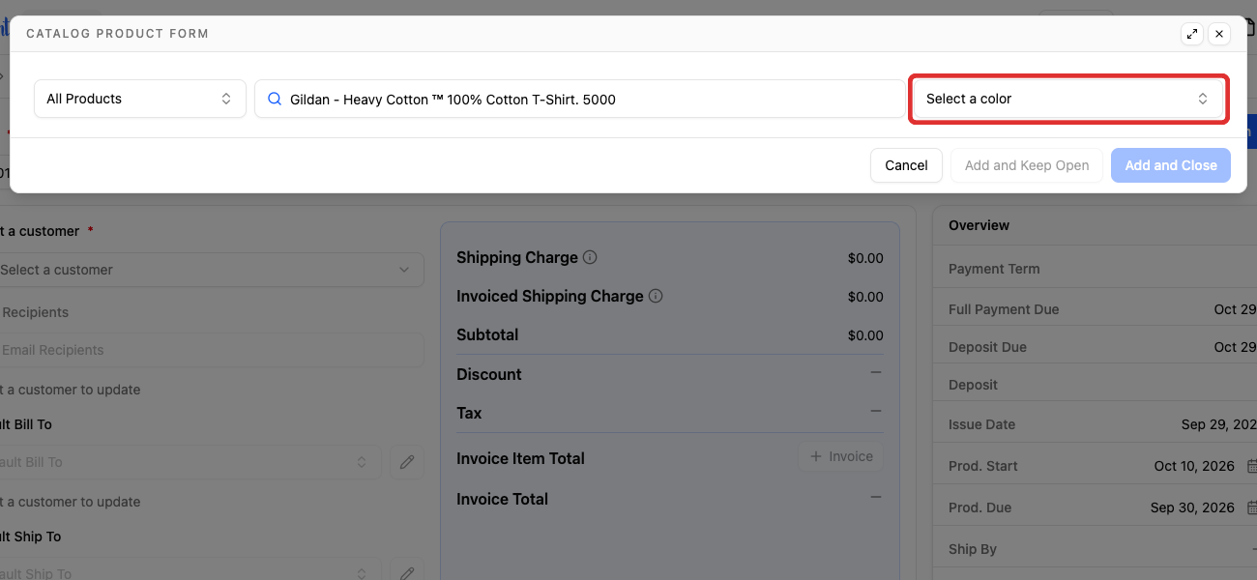Click the Invoice Item Total label

(520, 458)
